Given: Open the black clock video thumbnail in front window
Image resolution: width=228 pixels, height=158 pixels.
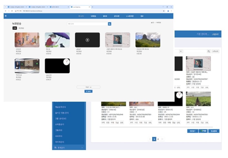Looking at the screenshot, I should [x=57, y=66].
